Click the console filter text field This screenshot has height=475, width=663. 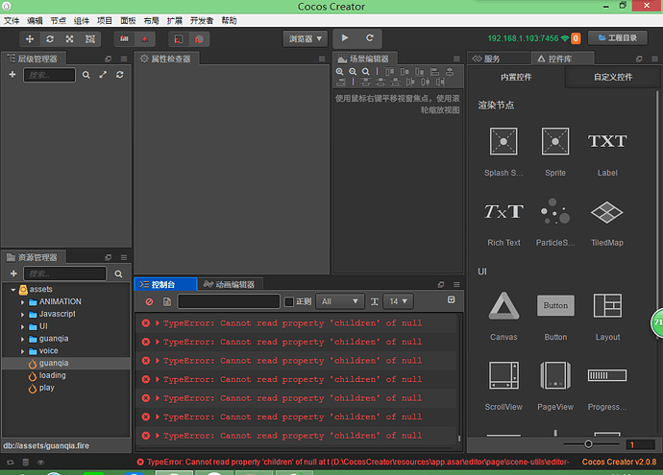tap(229, 301)
